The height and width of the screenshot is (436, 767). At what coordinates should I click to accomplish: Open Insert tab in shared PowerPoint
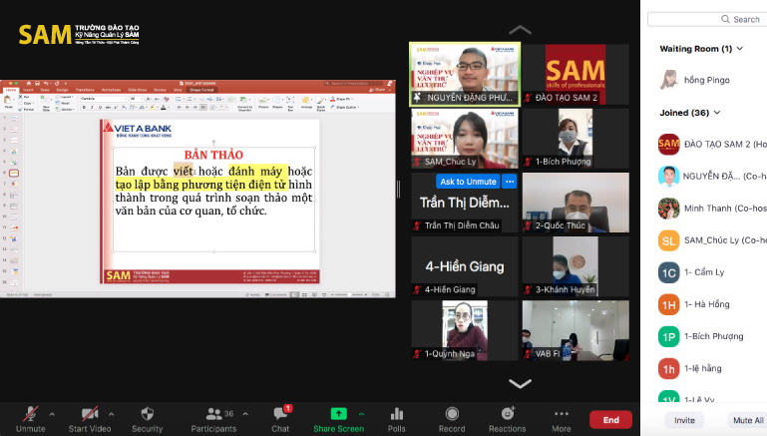coord(28,90)
